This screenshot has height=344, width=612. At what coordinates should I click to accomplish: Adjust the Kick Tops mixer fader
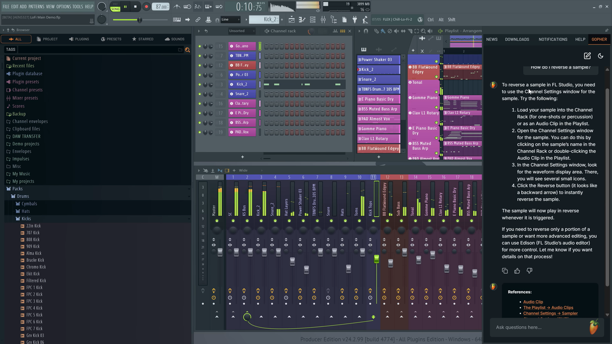[x=376, y=259]
